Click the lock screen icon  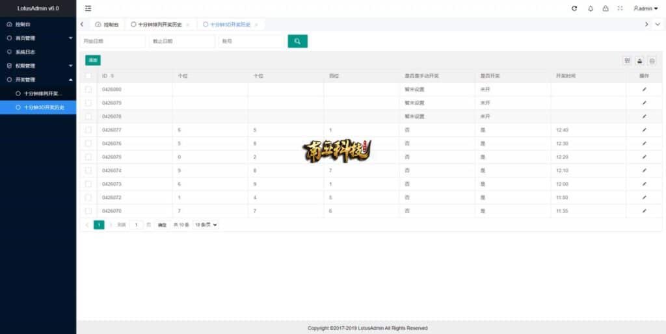pyautogui.click(x=606, y=8)
